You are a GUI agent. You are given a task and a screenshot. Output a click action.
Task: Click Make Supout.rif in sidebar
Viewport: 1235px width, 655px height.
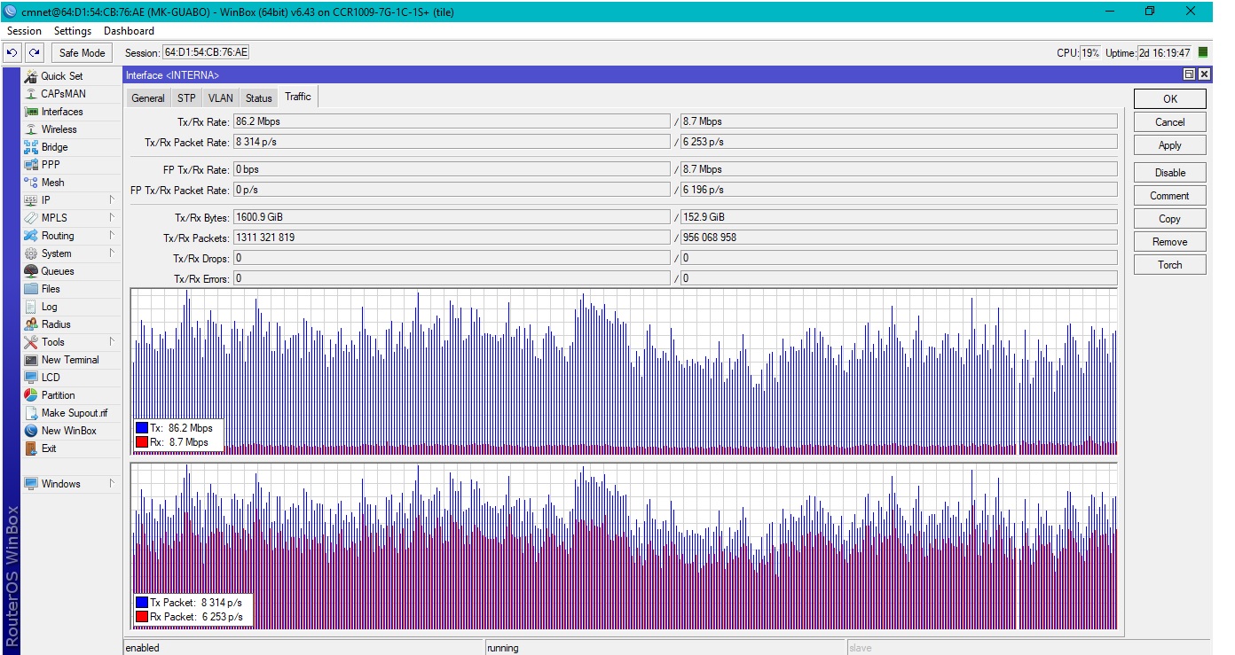[x=74, y=413]
